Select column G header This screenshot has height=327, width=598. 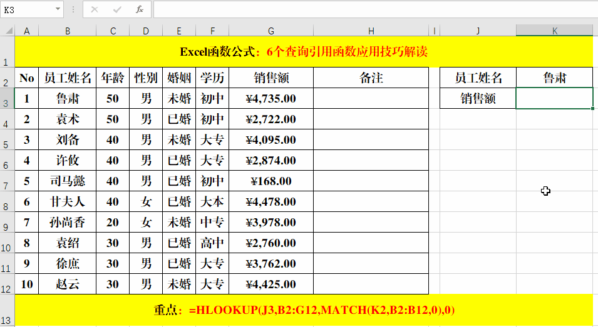coord(271,31)
